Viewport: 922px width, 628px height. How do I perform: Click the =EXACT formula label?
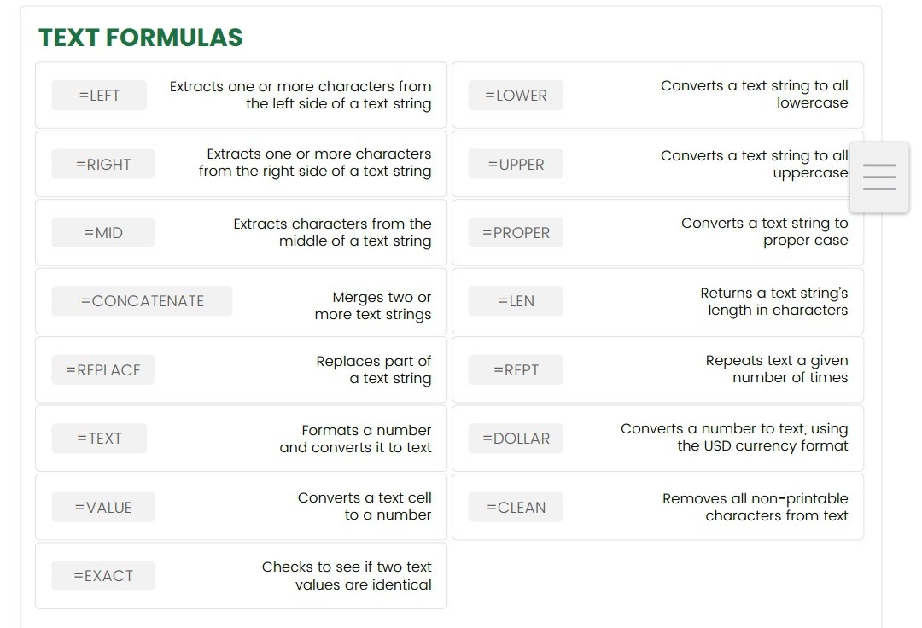point(103,576)
